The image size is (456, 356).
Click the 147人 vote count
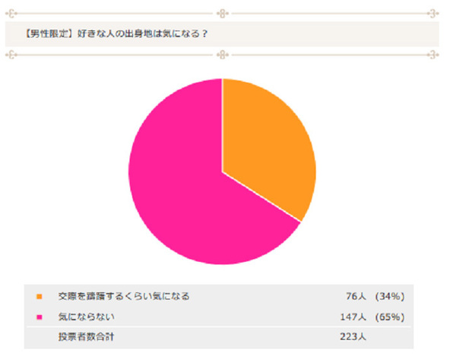[x=353, y=317]
